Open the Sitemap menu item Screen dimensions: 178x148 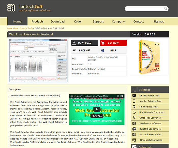tap(159, 21)
